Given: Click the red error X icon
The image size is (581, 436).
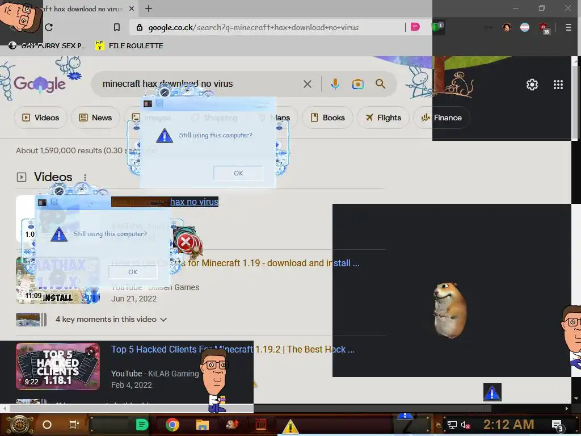Looking at the screenshot, I should click(186, 243).
